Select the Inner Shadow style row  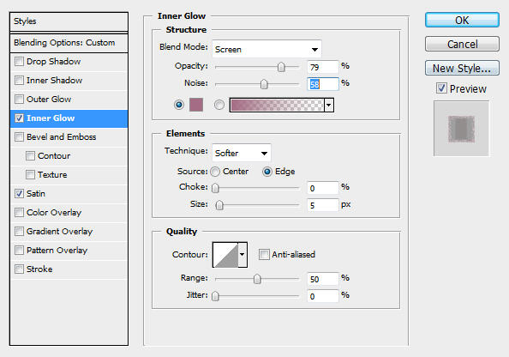click(69, 81)
